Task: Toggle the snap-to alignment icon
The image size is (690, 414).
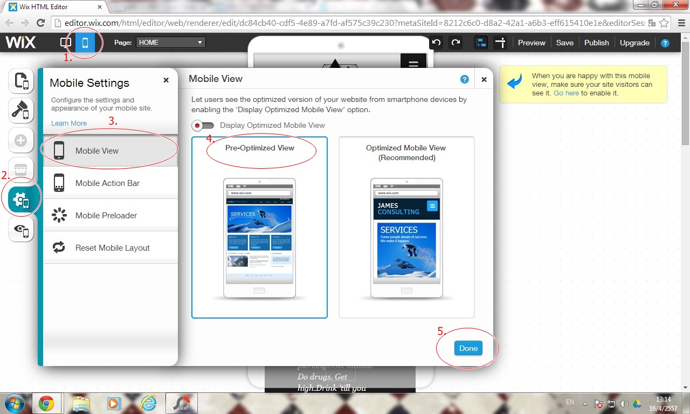Action: point(481,43)
